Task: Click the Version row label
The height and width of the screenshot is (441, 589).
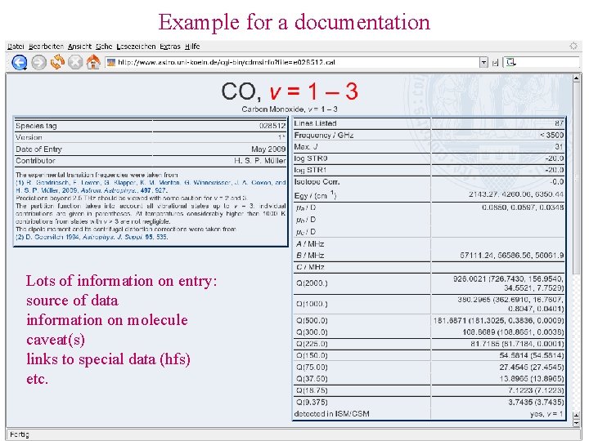Action: click(29, 137)
